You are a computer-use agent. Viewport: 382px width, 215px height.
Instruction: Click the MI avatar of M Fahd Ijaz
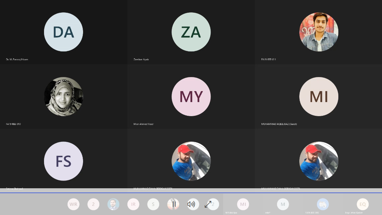click(243, 204)
